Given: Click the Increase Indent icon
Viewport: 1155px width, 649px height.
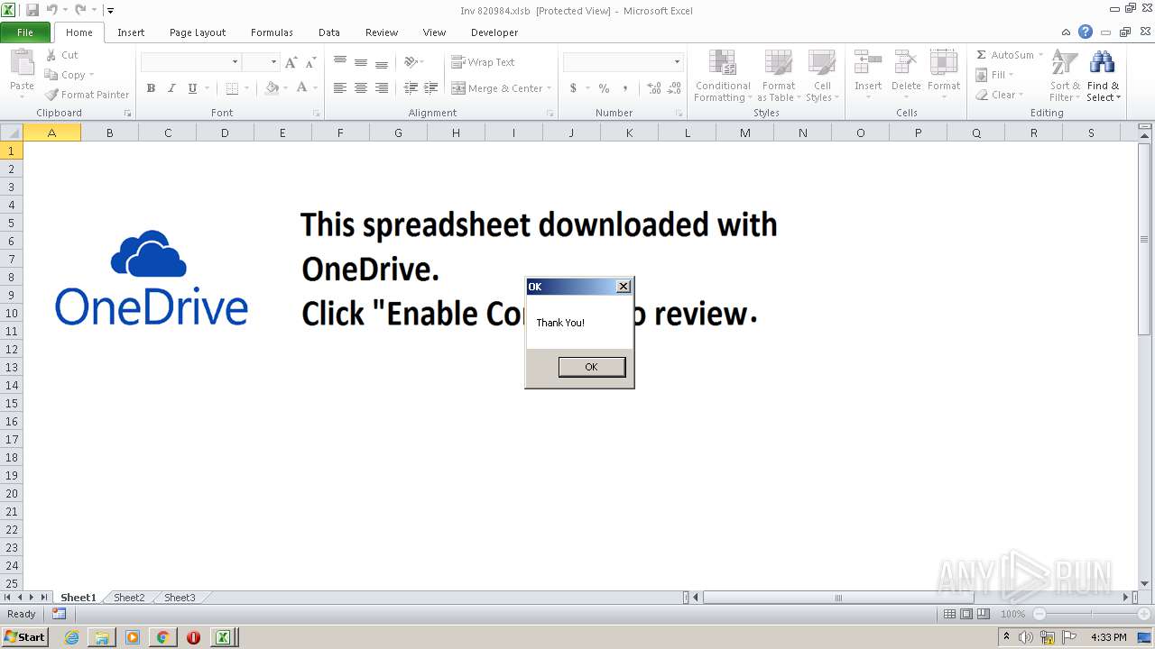Looking at the screenshot, I should pos(431,88).
